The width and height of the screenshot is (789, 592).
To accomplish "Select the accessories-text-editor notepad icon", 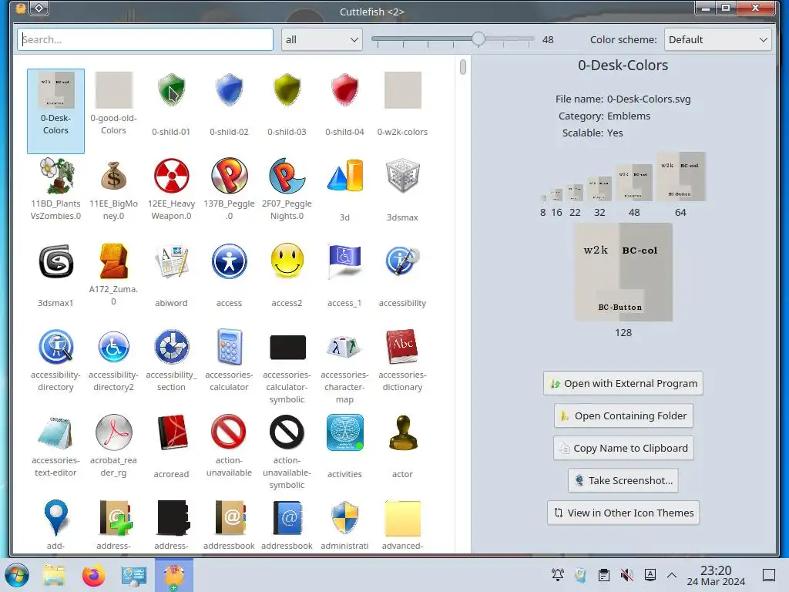I will coord(55,432).
